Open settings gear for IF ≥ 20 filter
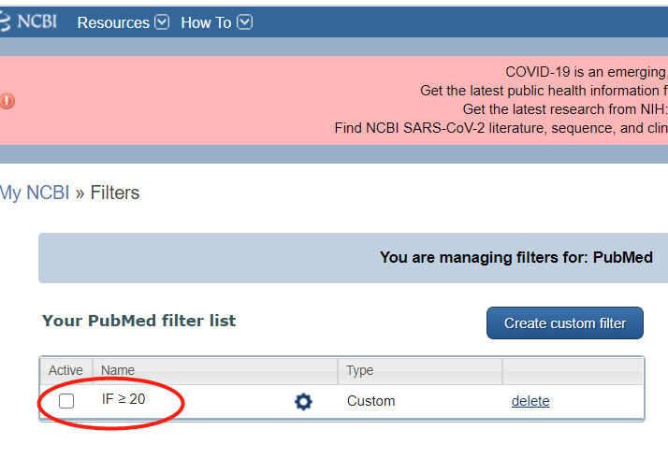This screenshot has width=668, height=473. point(303,401)
